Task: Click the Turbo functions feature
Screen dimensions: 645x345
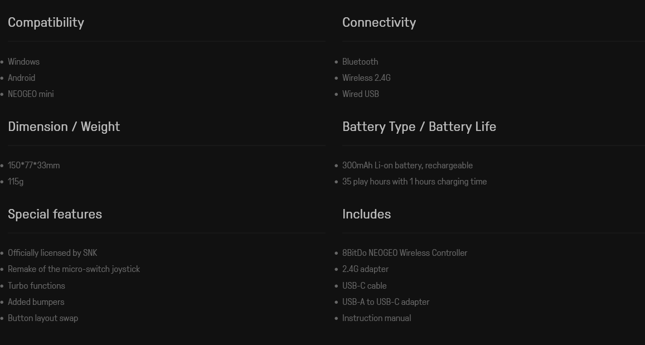Action: point(36,286)
